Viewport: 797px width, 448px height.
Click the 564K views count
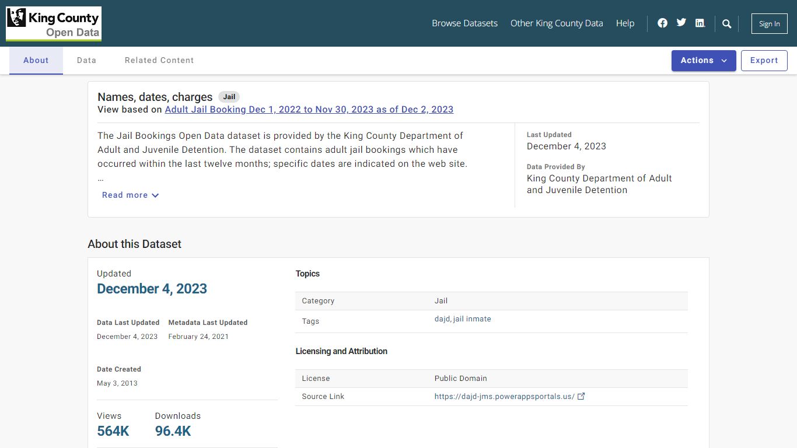113,431
